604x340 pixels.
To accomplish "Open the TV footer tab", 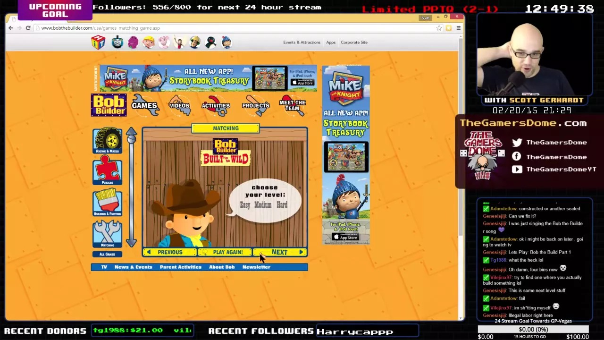I will [104, 267].
